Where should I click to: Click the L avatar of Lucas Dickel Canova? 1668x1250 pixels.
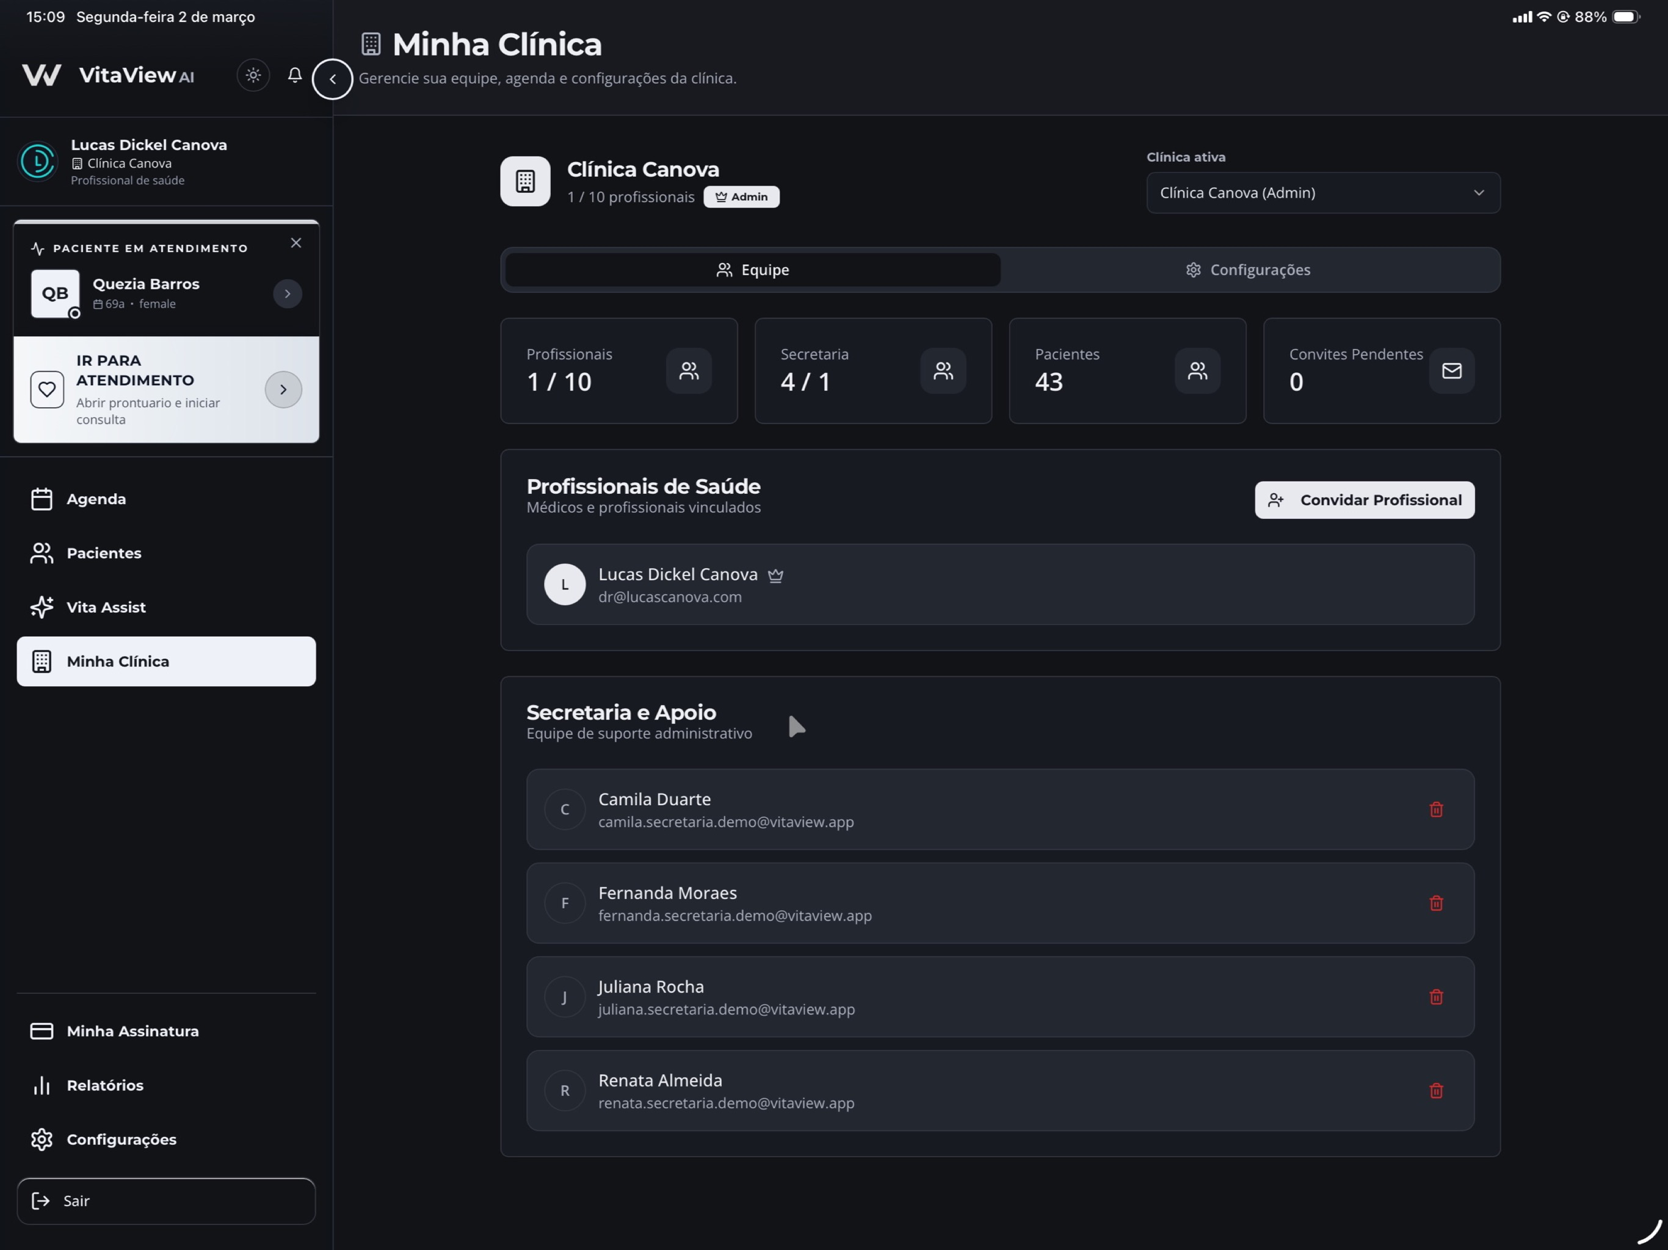coord(565,585)
